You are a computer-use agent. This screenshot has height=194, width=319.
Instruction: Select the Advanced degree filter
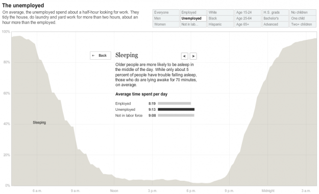(276, 24)
